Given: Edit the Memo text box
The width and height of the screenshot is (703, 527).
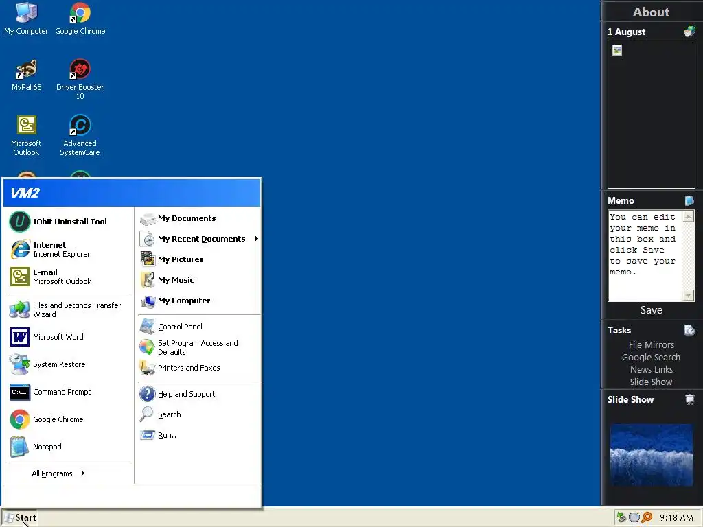Looking at the screenshot, I should [645, 255].
